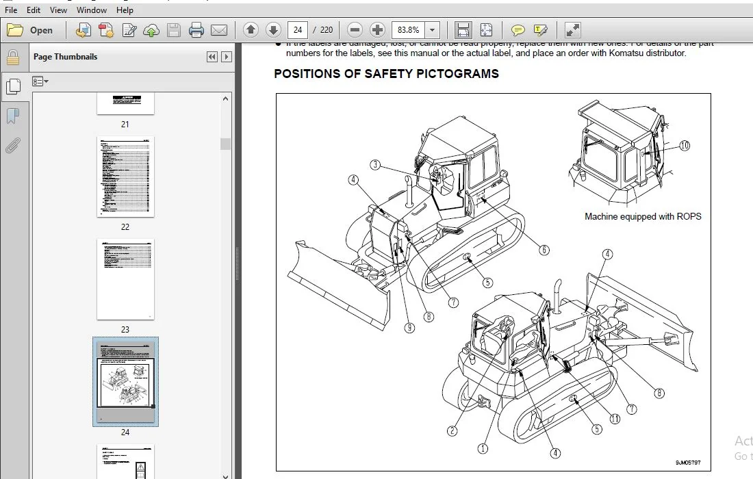Open the Edit menu
Image resolution: width=753 pixels, height=479 pixels.
33,10
